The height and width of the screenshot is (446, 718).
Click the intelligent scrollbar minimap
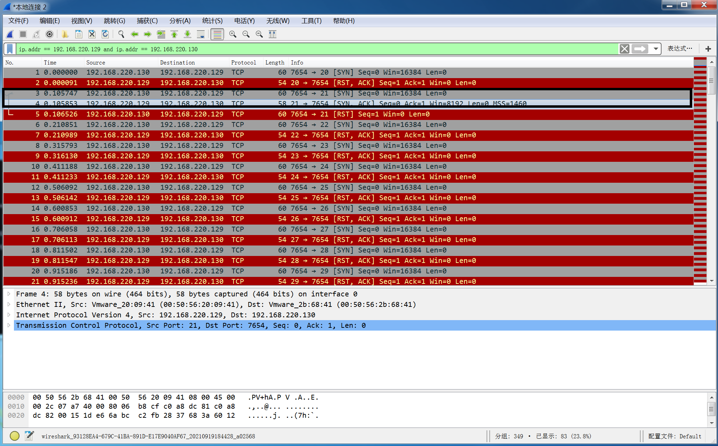pos(700,171)
